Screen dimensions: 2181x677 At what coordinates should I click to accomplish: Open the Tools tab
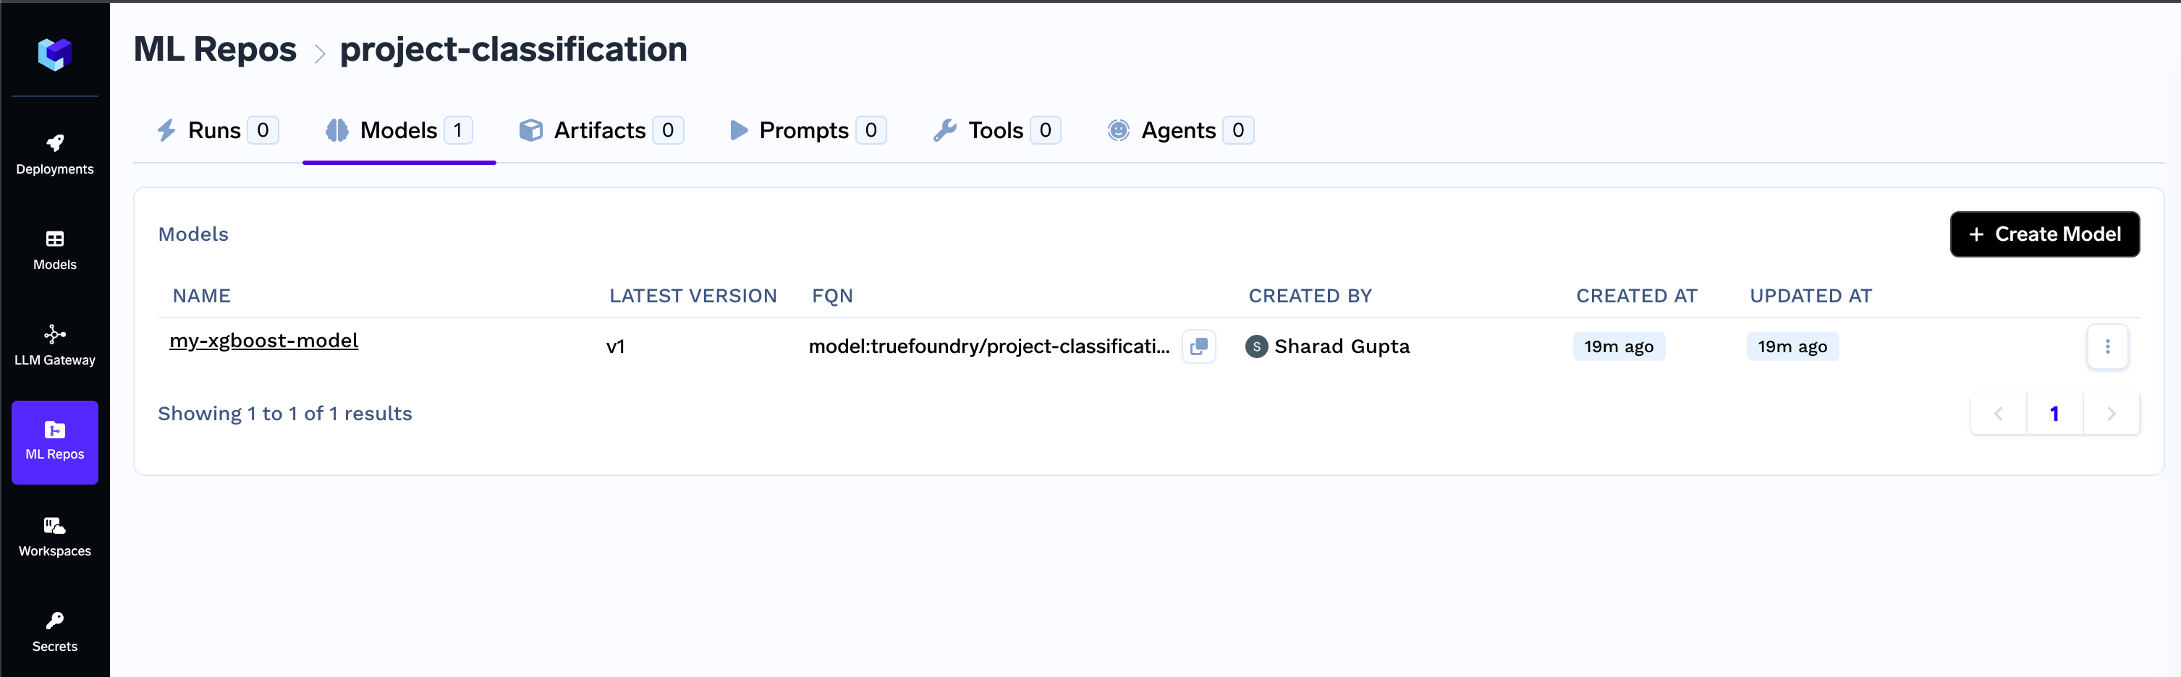pyautogui.click(x=996, y=130)
